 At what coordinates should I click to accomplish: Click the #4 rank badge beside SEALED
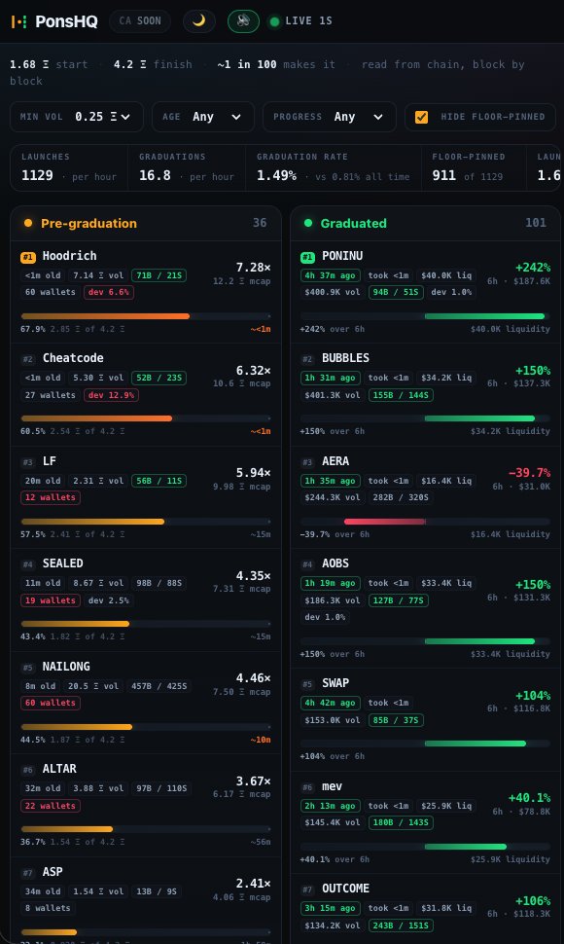click(27, 564)
